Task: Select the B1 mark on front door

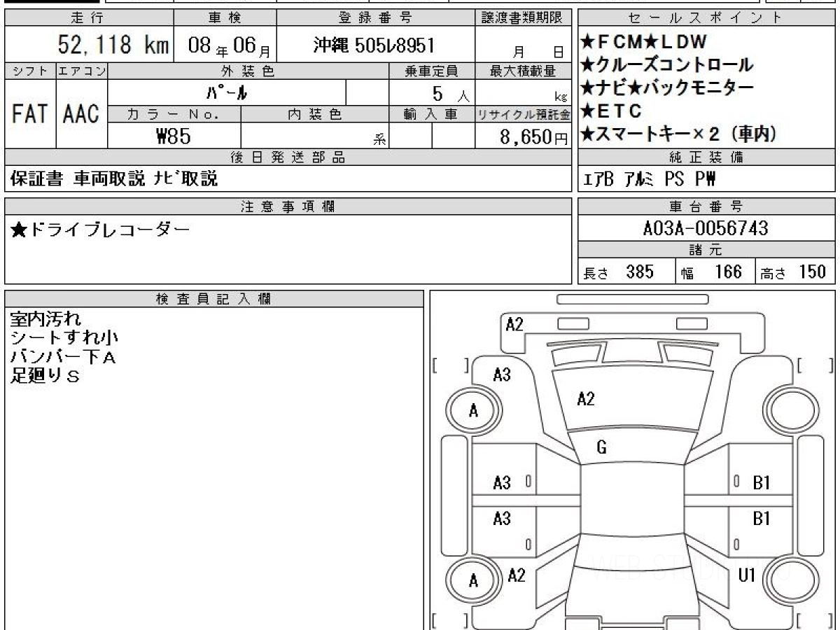Action: (x=762, y=482)
